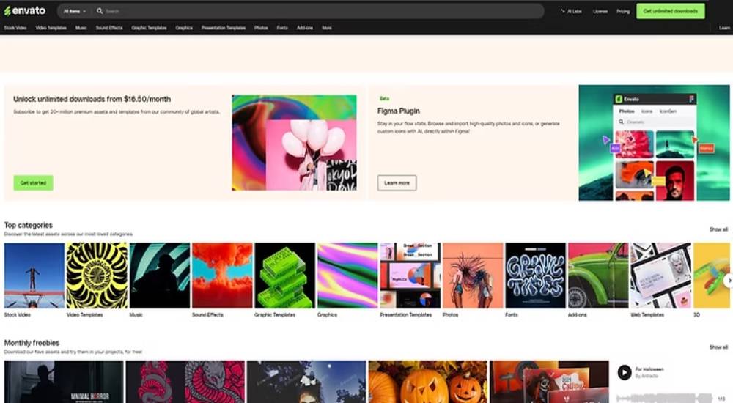Open the License page
The height and width of the screenshot is (403, 733).
[x=600, y=11]
